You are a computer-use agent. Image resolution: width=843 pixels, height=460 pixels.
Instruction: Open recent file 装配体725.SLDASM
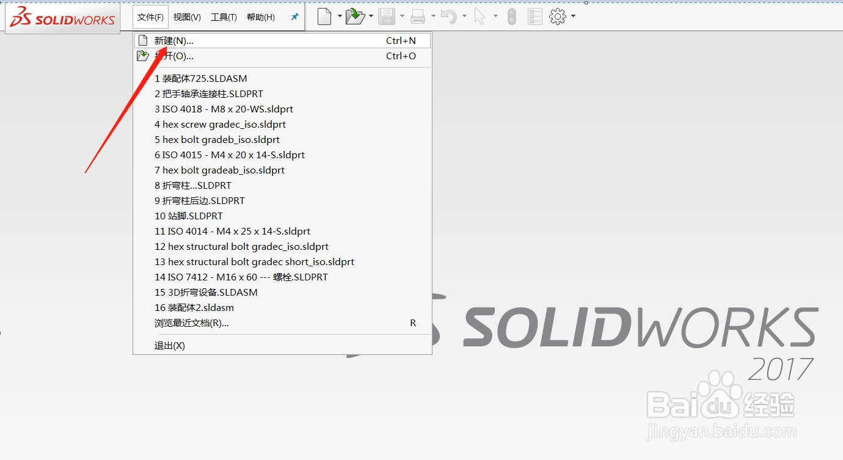[x=282, y=79]
